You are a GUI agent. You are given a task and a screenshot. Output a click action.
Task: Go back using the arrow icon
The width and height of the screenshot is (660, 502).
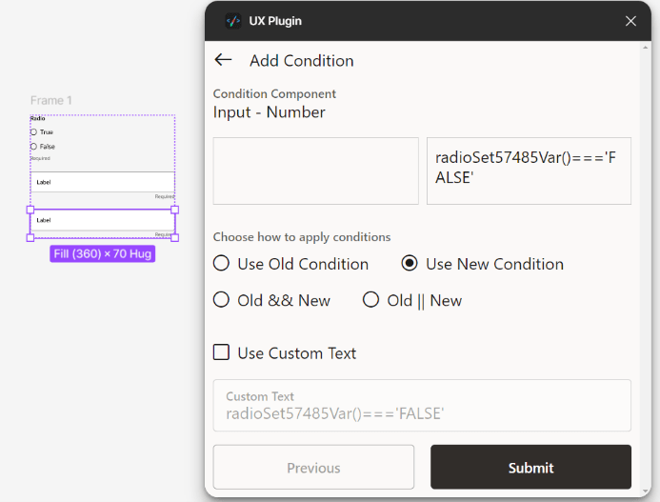click(224, 60)
